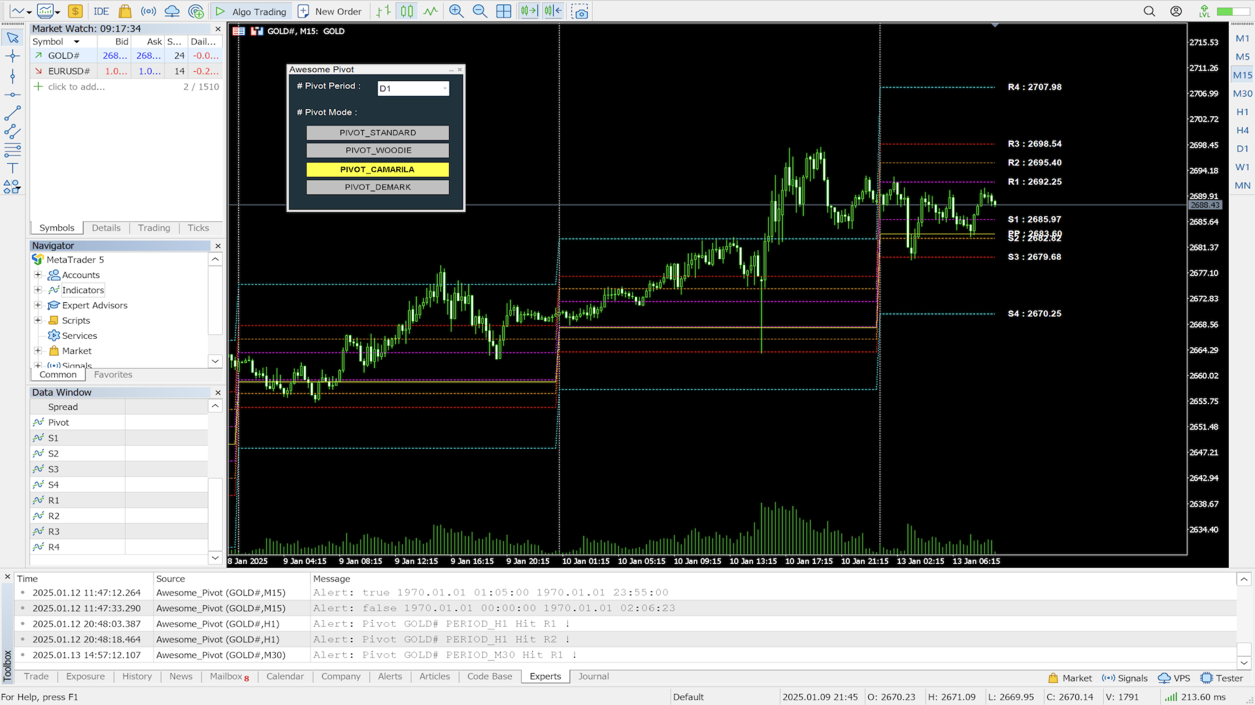Screen dimensions: 1255x705
Task: Open the Calendar tab in Toolbox
Action: click(285, 676)
